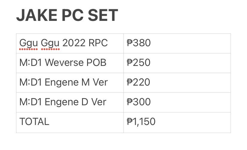Click the word Engene in third row
247x150 pixels.
tap(61, 83)
